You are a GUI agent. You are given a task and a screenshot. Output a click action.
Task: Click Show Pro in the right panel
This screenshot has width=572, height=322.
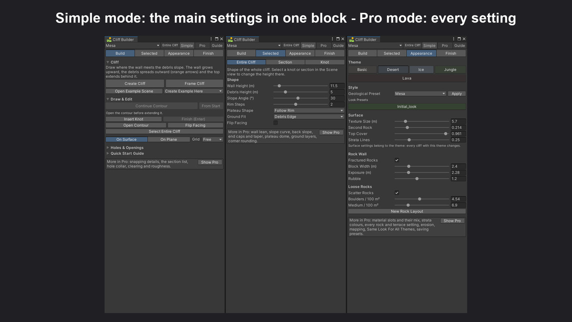[452, 221]
